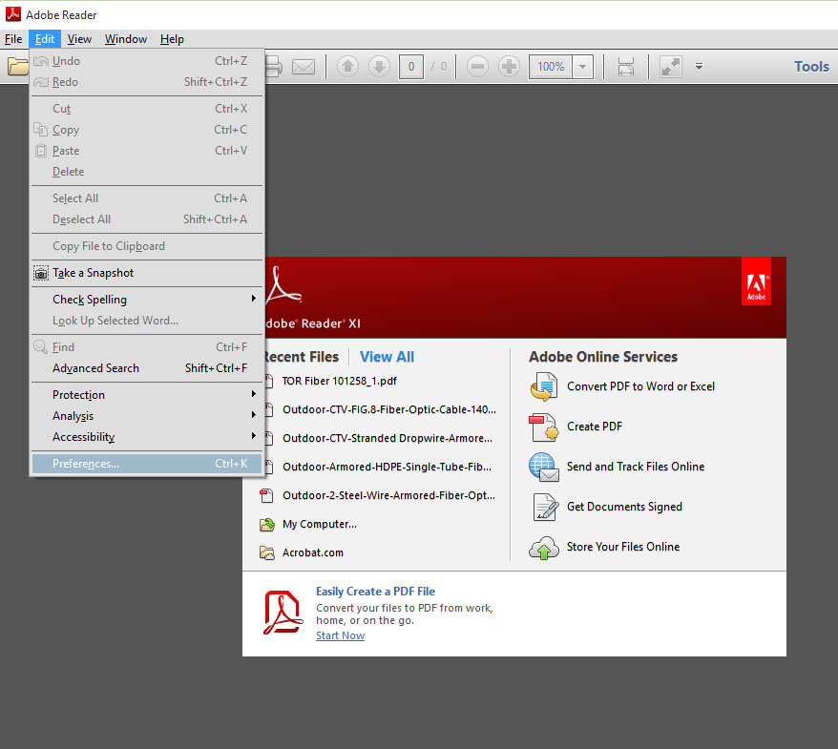
Task: Click the Acrobat.com folder icon
Action: (x=266, y=553)
